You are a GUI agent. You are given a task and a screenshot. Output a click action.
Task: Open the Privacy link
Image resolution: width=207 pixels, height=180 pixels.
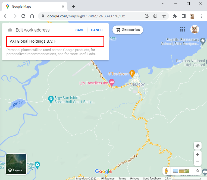click(x=134, y=178)
